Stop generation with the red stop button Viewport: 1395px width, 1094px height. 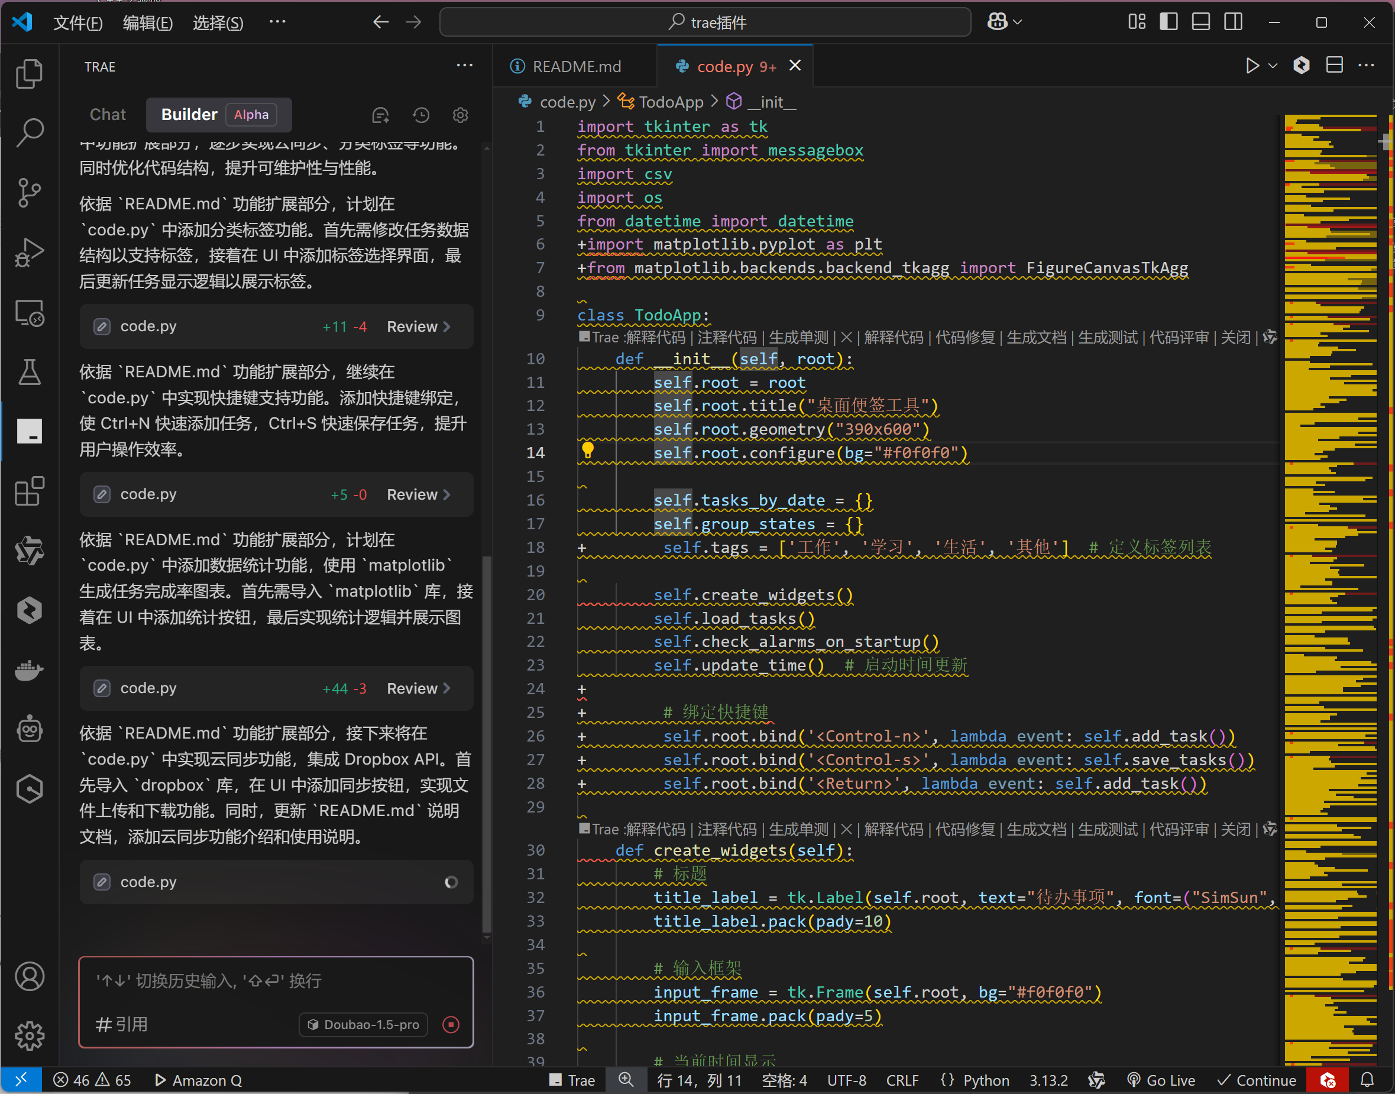(x=451, y=1024)
